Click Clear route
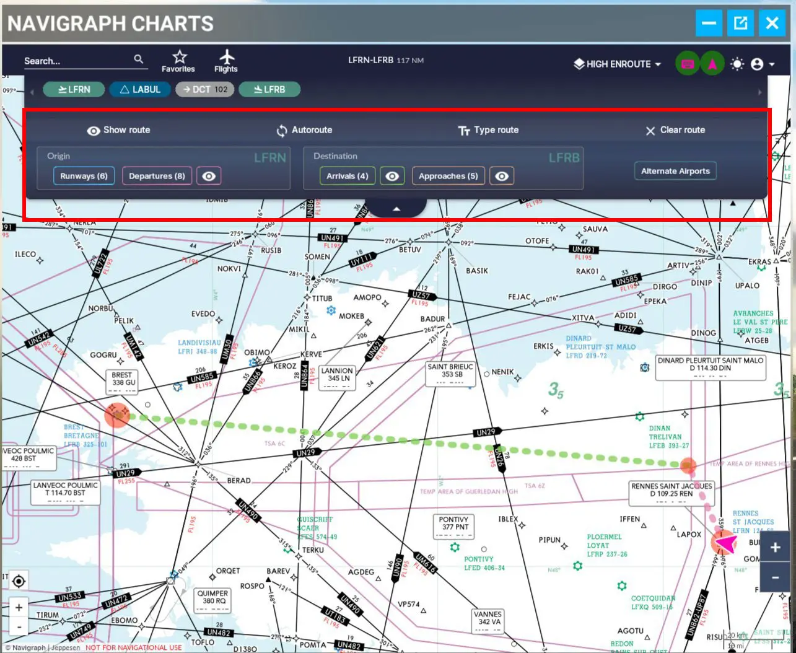This screenshot has height=653, width=796. (x=675, y=130)
